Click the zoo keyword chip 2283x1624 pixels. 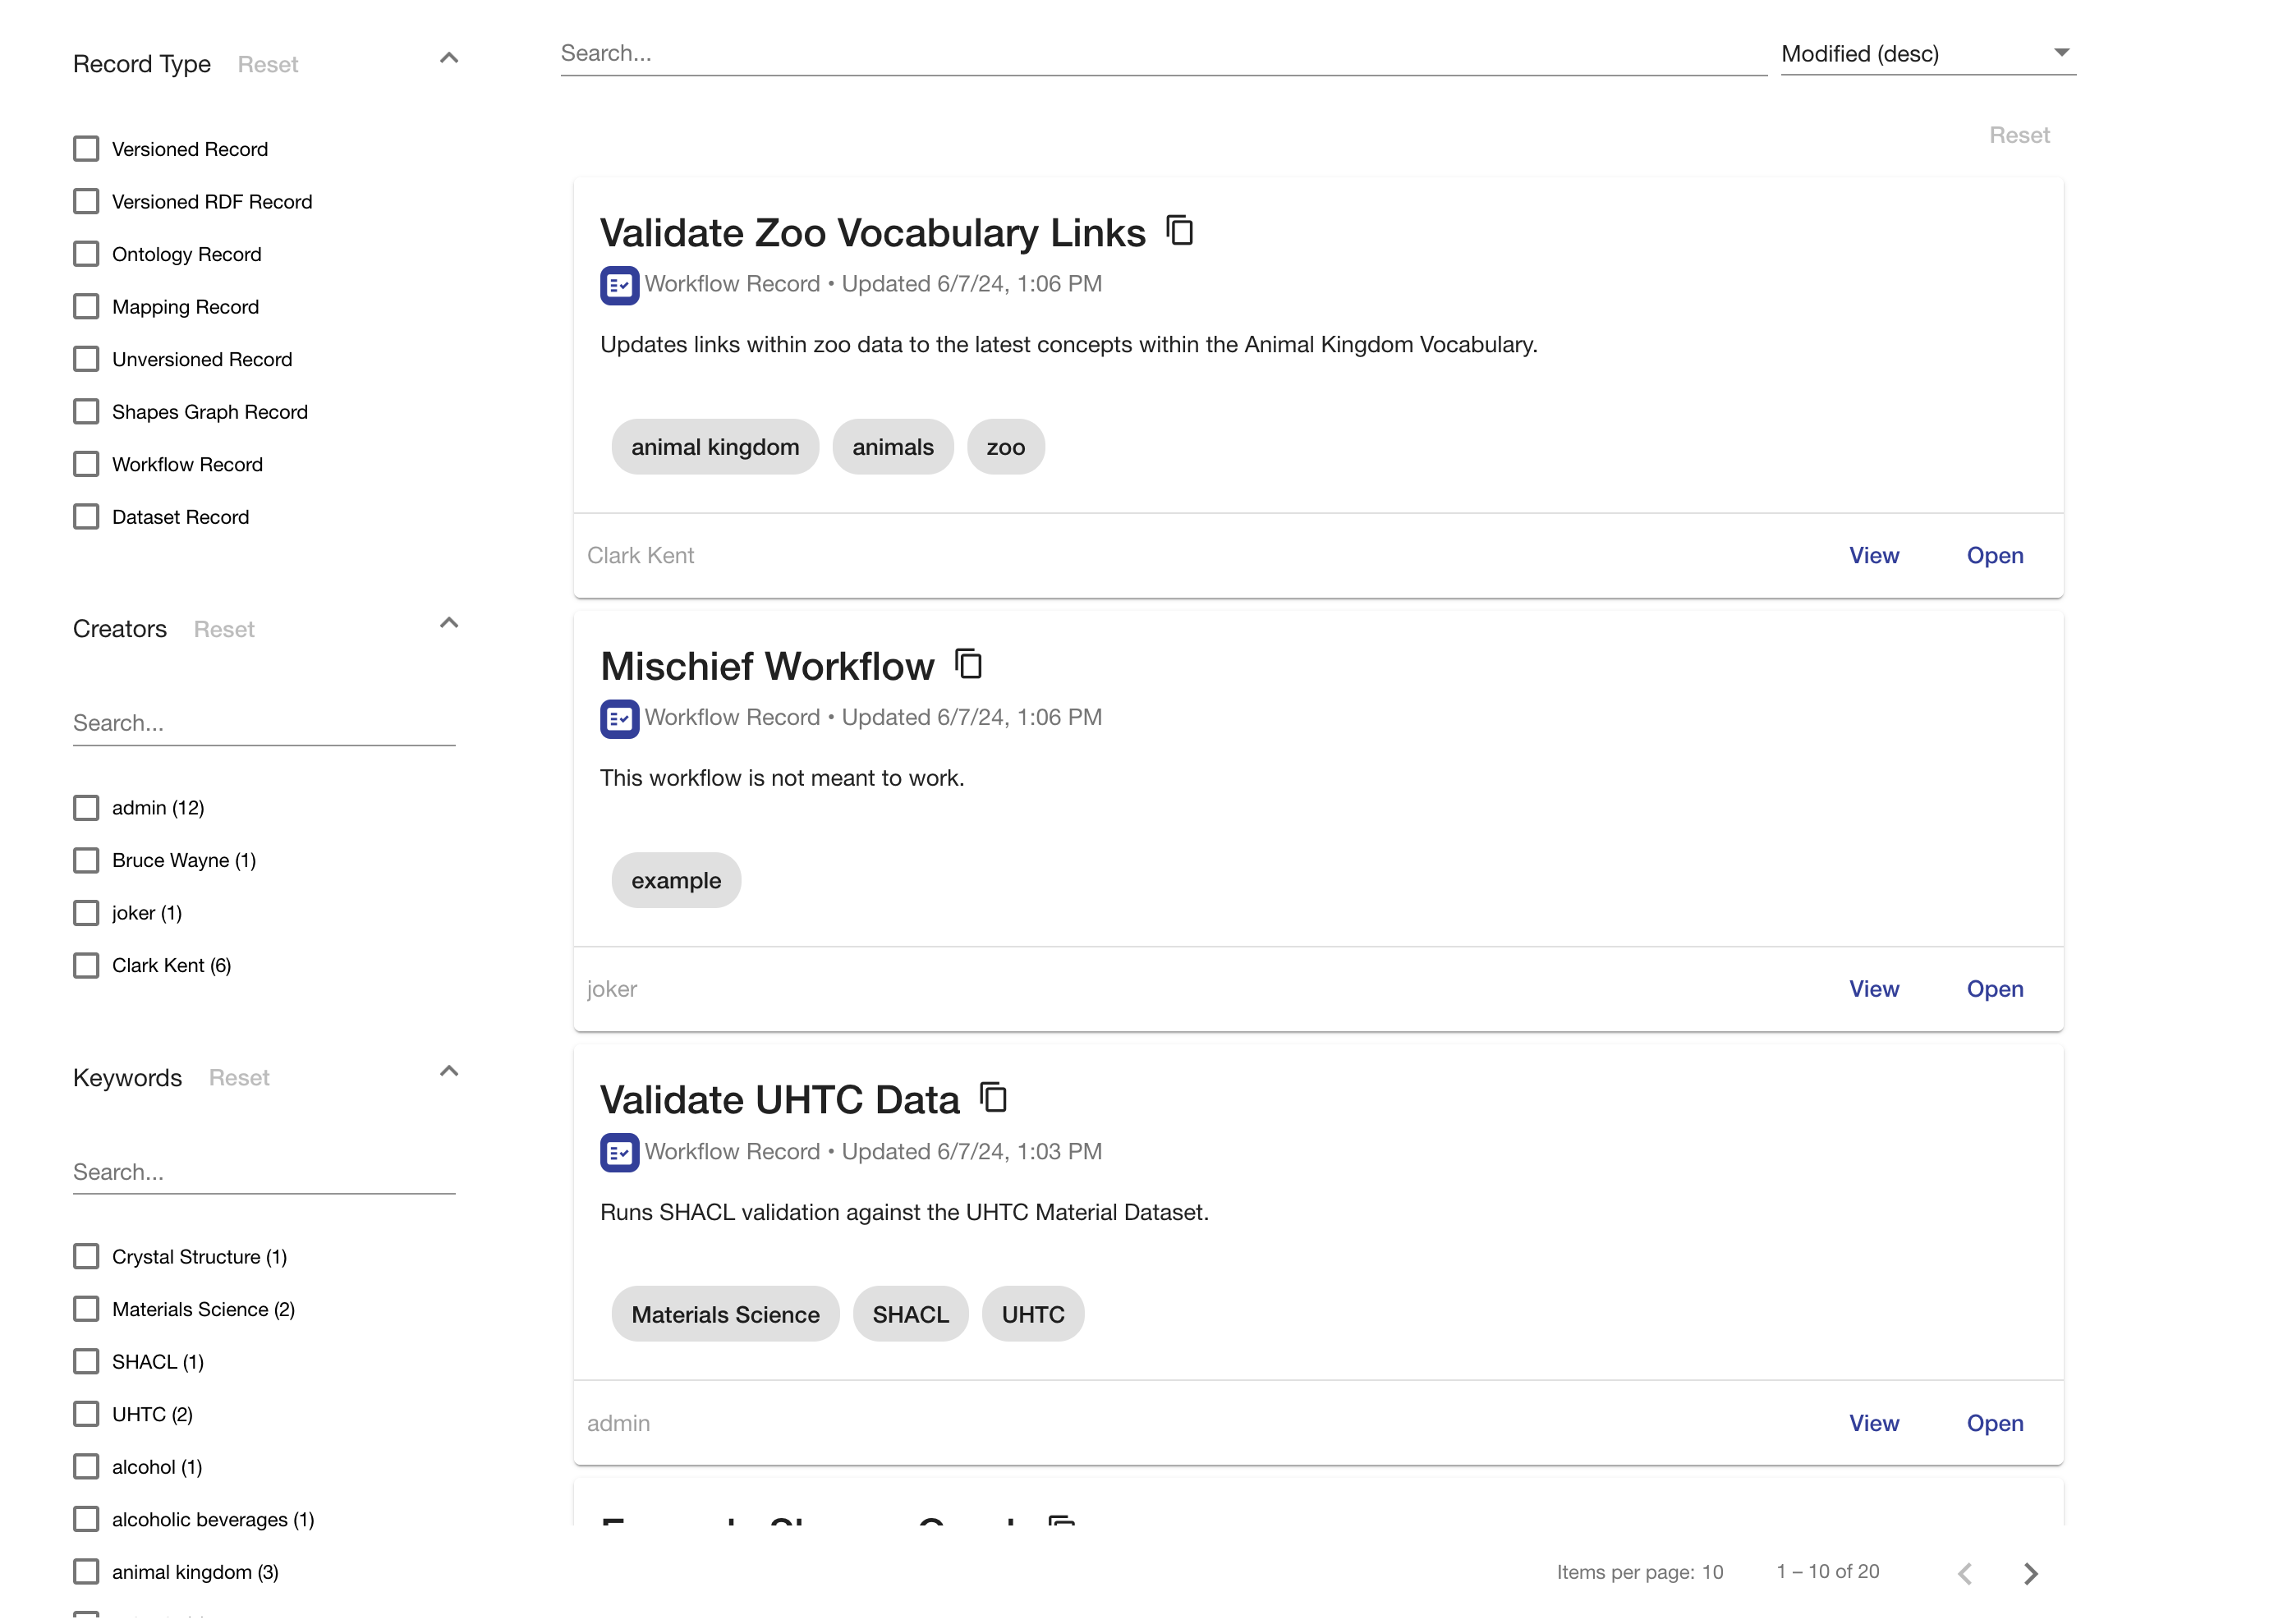[1005, 447]
